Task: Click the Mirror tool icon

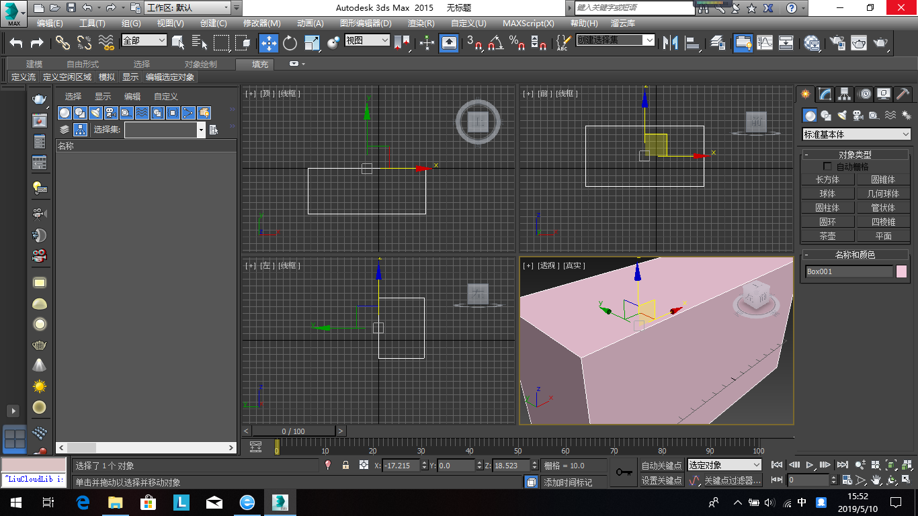Action: coord(670,43)
